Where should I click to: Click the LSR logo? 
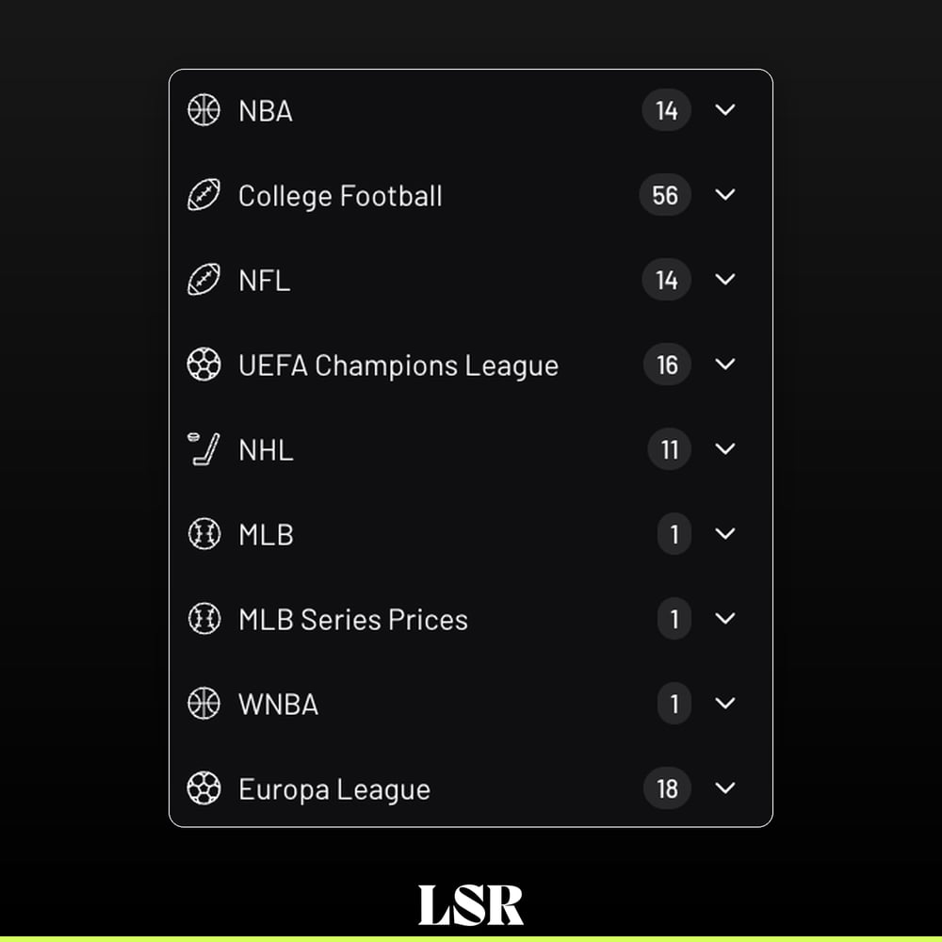click(x=470, y=904)
